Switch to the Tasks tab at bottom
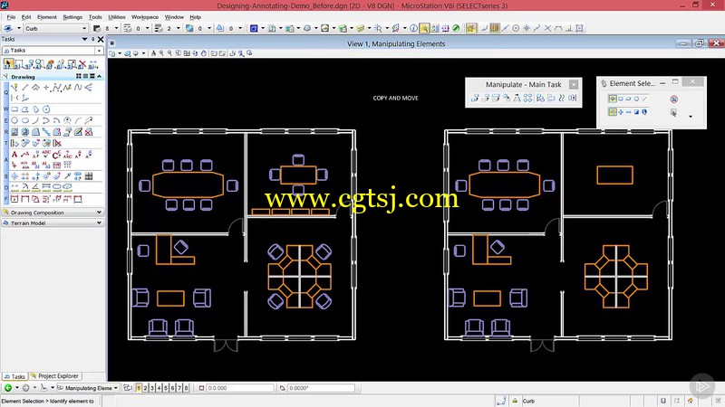Image resolution: width=725 pixels, height=407 pixels. [x=14, y=376]
